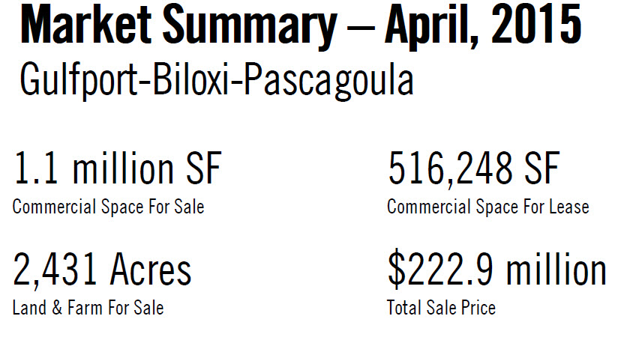Click "million" after $222.9
Screen dimensions: 630x337
[x=556, y=269]
